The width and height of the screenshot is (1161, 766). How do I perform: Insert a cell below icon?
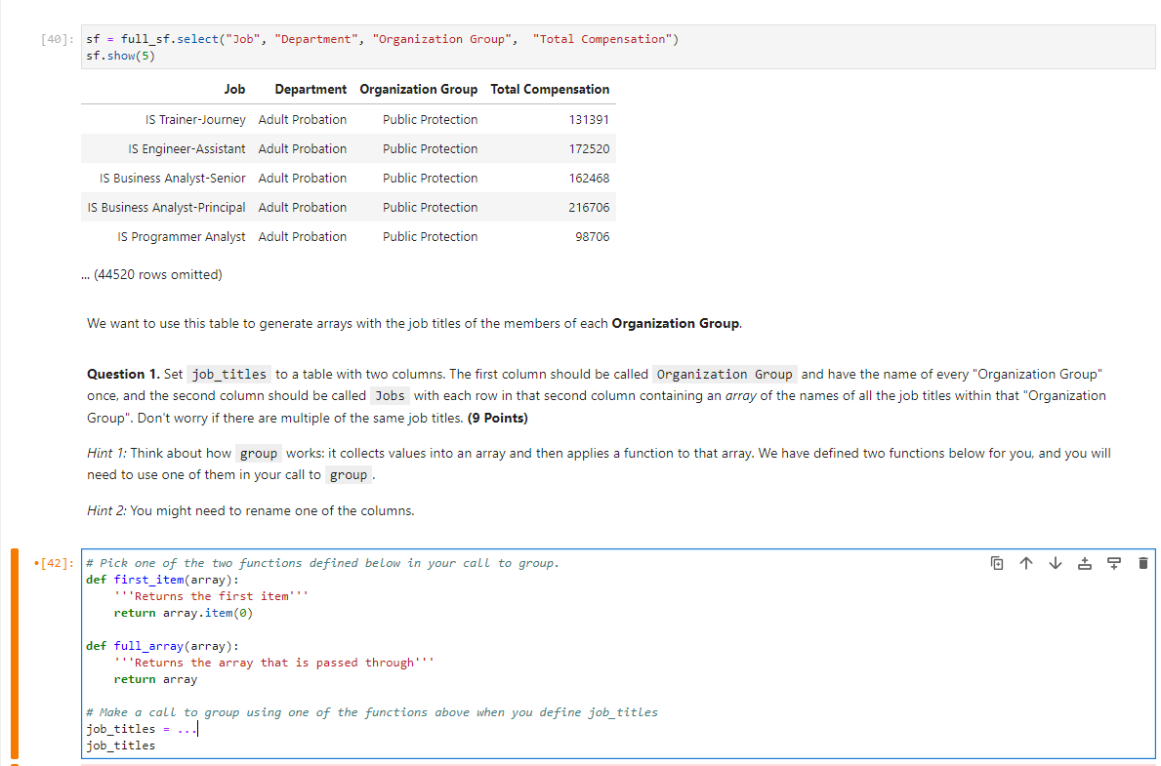coord(1113,563)
